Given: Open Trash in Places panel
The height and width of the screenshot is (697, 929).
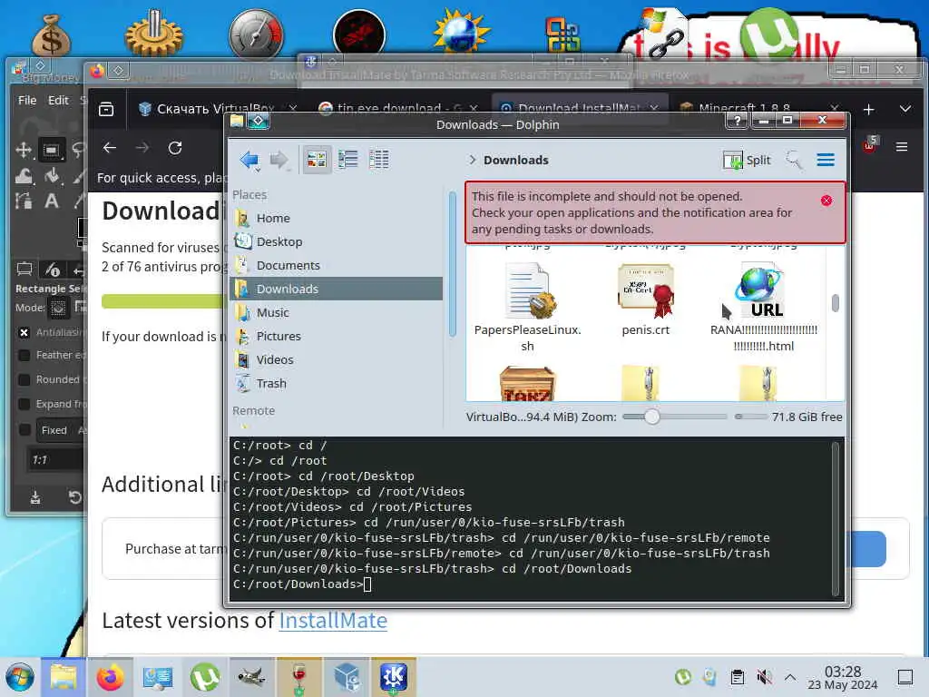Looking at the screenshot, I should tap(336, 384).
